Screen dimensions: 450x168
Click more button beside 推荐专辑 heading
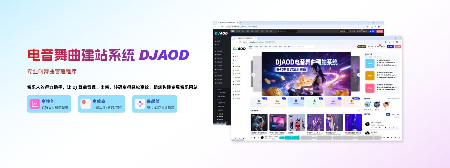(359, 111)
